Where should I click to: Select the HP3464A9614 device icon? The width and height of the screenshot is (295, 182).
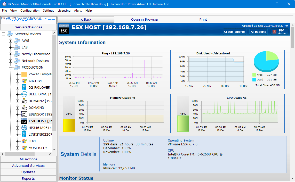[x=24, y=128]
